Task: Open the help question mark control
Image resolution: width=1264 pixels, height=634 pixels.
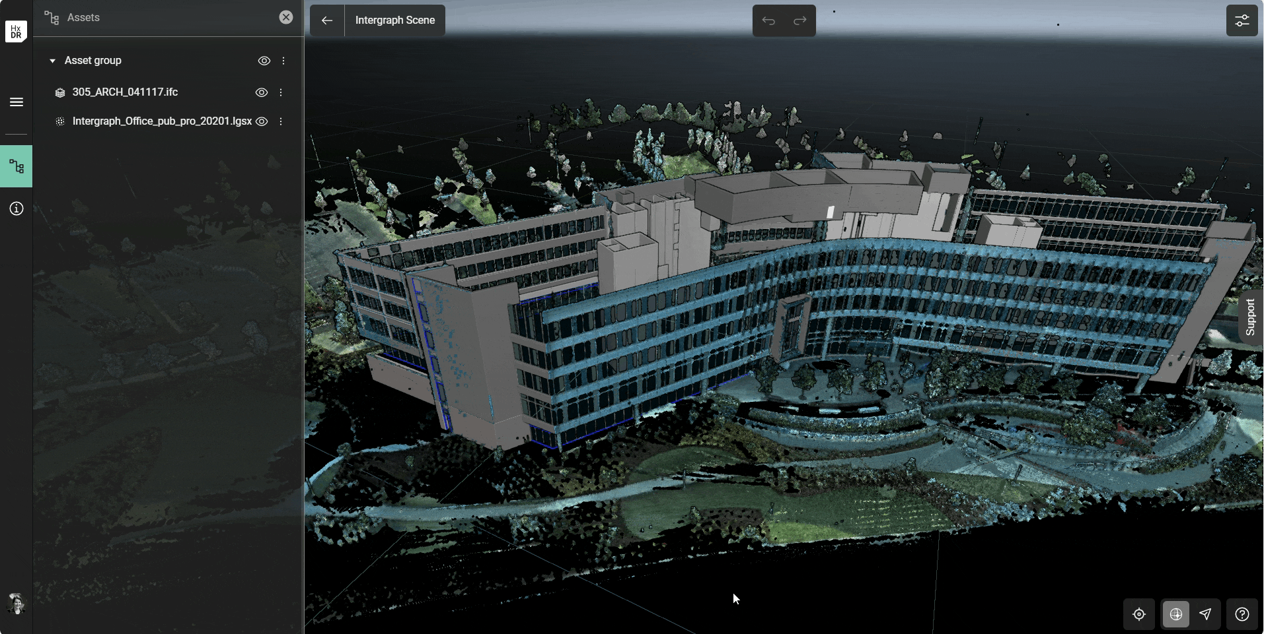Action: tap(1243, 614)
